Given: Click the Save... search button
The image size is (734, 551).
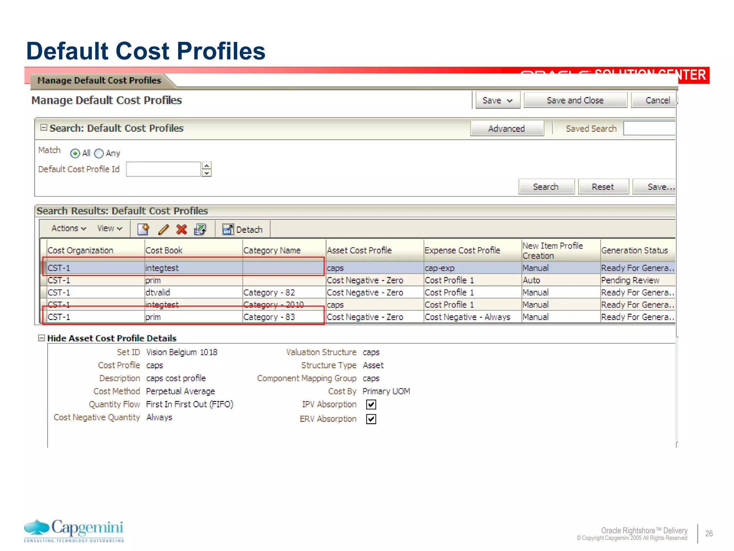Looking at the screenshot, I should pos(654,187).
